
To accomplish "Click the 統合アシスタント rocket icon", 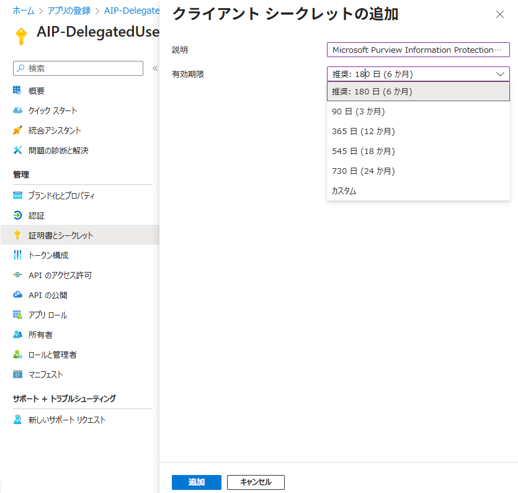I will pos(17,130).
